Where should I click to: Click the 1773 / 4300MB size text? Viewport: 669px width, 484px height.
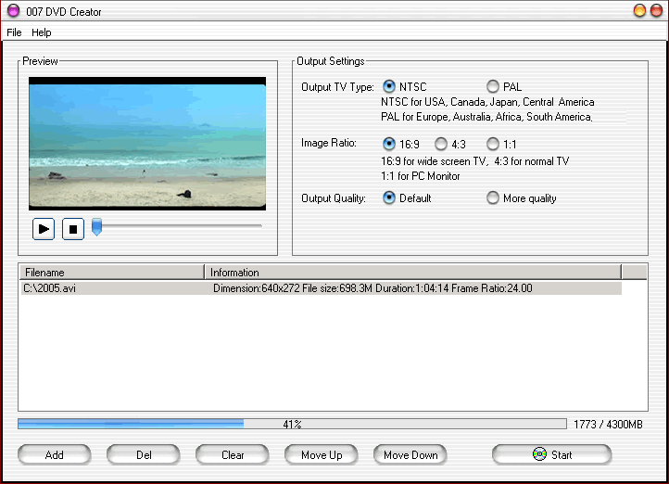tap(608, 425)
